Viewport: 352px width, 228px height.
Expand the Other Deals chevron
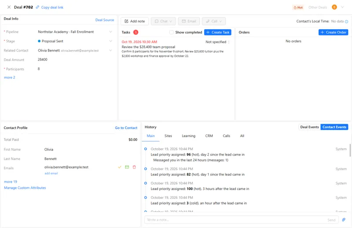point(343,7)
